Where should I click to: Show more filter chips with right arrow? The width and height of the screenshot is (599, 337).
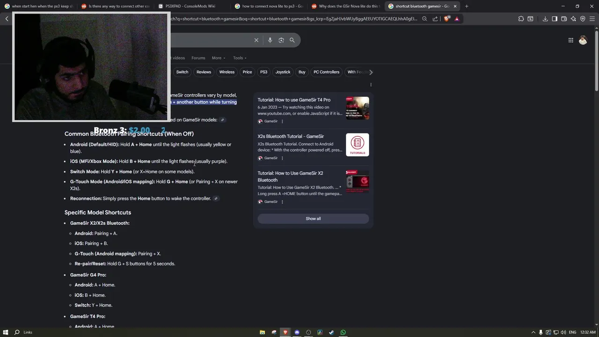pyautogui.click(x=371, y=72)
